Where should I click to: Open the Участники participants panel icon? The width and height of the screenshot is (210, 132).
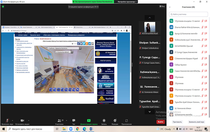[59, 121]
